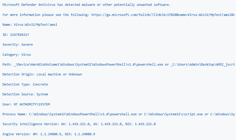
Task: Click the Detection Source: System line
Action: click(x=25, y=94)
